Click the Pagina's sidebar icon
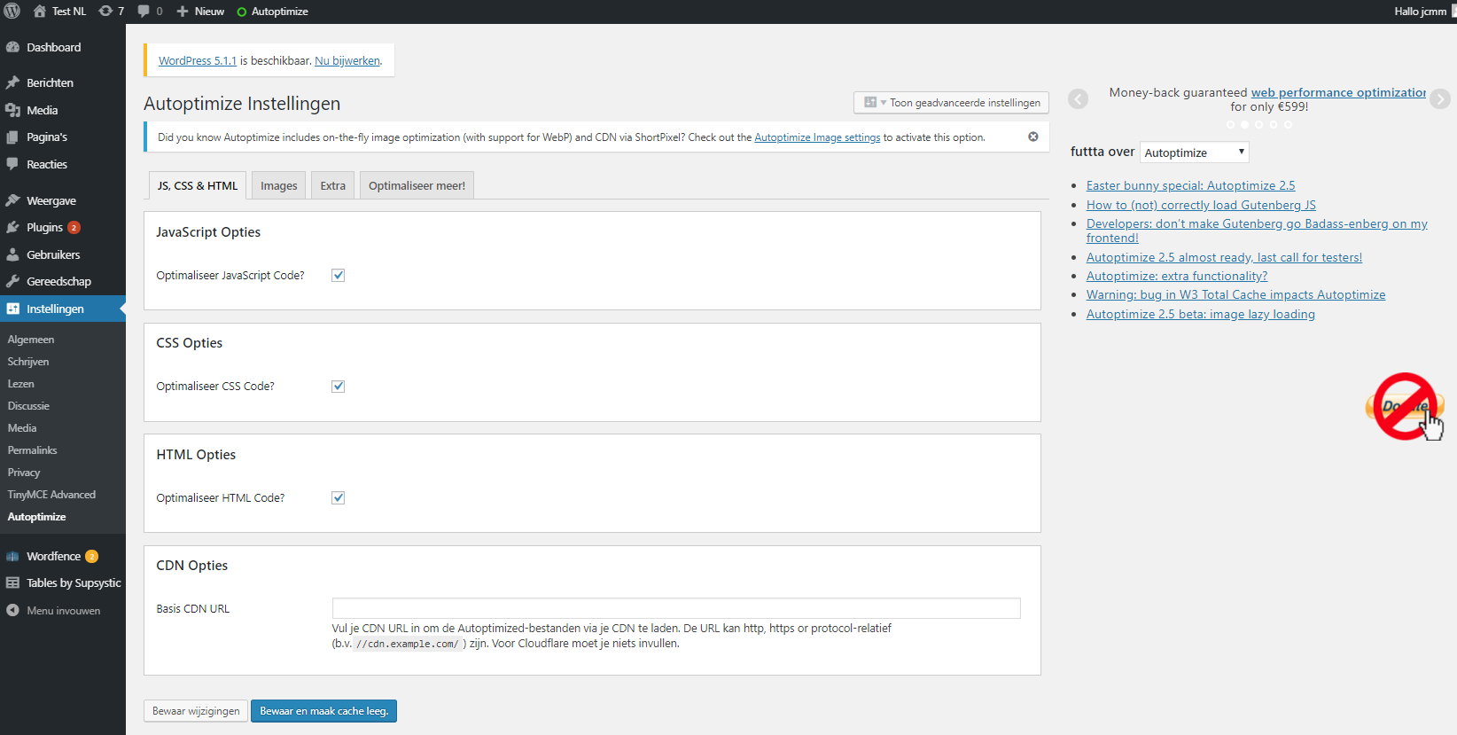 12,137
